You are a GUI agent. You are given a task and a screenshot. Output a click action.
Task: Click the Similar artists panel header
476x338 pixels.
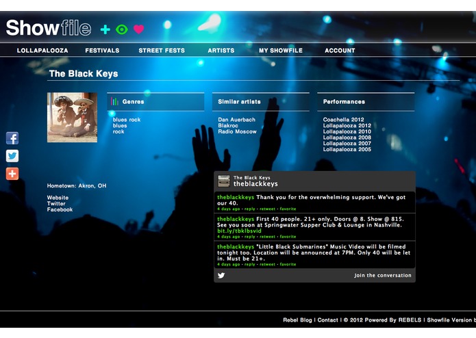click(261, 101)
